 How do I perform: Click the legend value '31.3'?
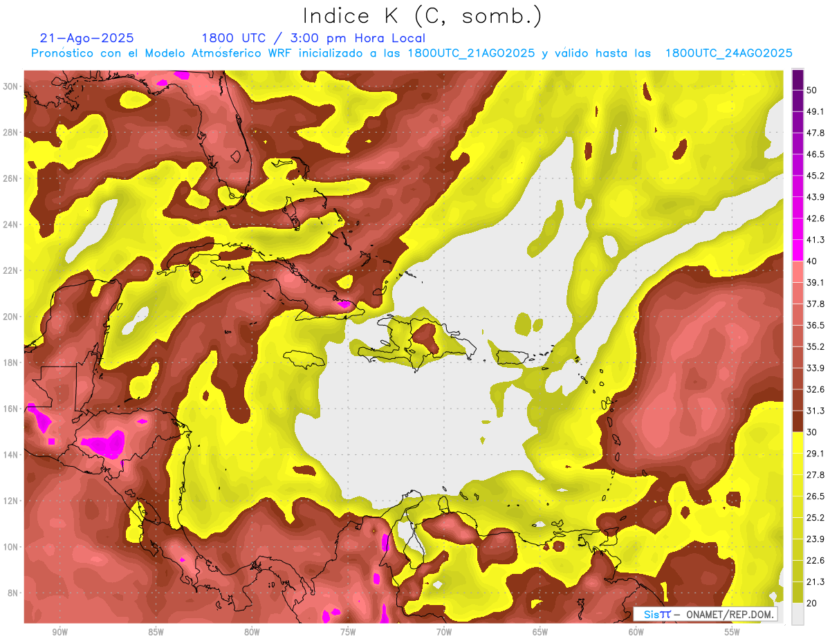[815, 411]
